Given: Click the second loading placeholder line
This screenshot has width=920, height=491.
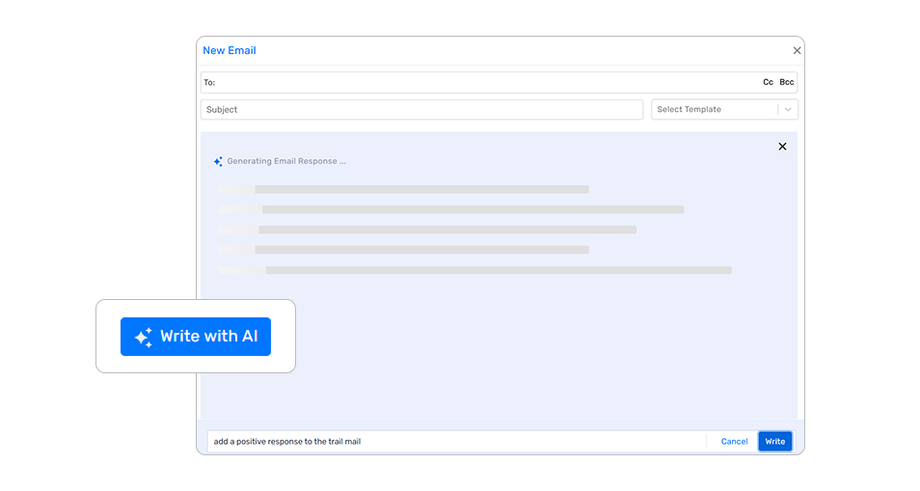Looking at the screenshot, I should point(451,209).
